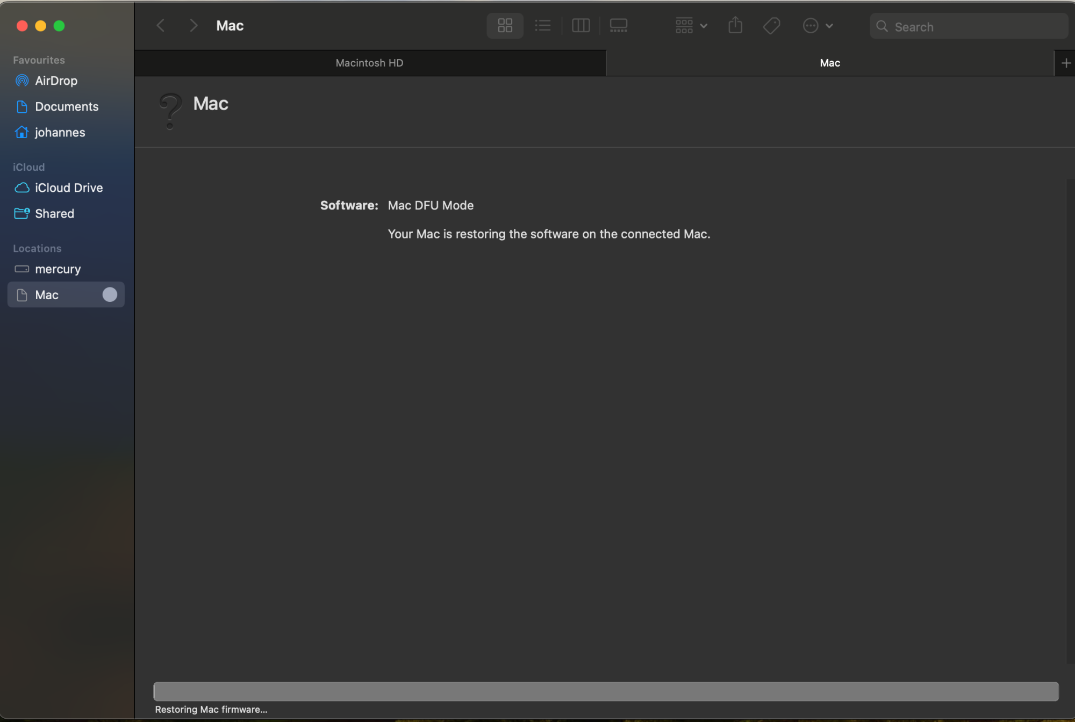Viewport: 1075px width, 722px height.
Task: Select johannes in Favourites sidebar
Action: pyautogui.click(x=60, y=131)
